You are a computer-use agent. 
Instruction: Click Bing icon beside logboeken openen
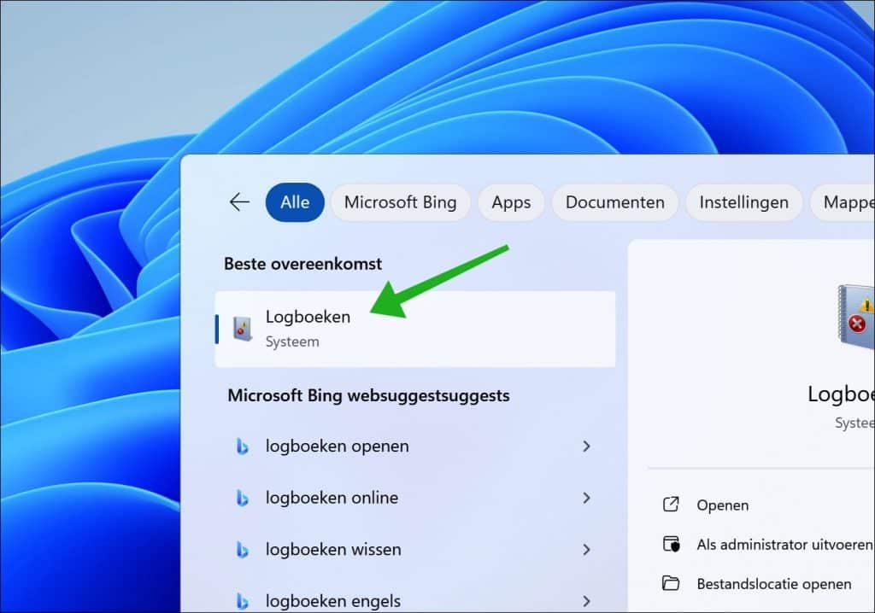[242, 447]
